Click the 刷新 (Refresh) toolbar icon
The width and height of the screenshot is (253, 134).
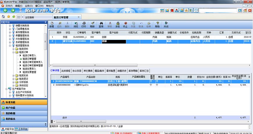(92, 24)
